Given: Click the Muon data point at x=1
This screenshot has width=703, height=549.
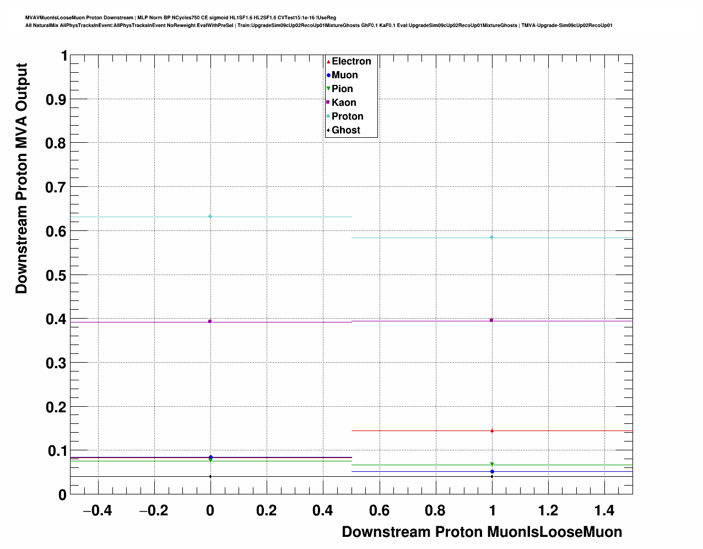Looking at the screenshot, I should (492, 471).
